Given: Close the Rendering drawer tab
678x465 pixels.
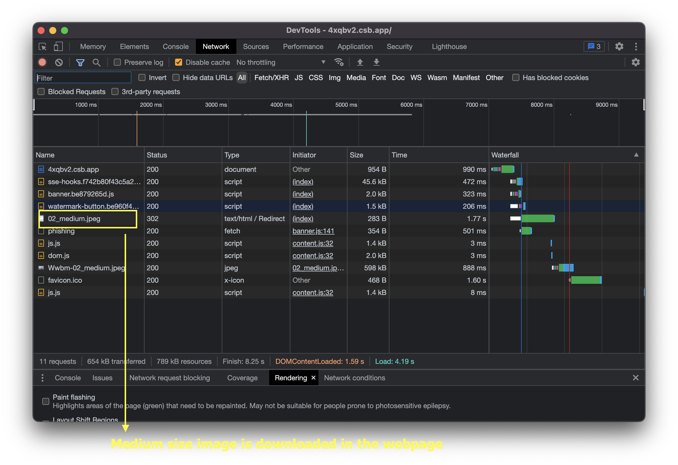Looking at the screenshot, I should click(x=313, y=378).
